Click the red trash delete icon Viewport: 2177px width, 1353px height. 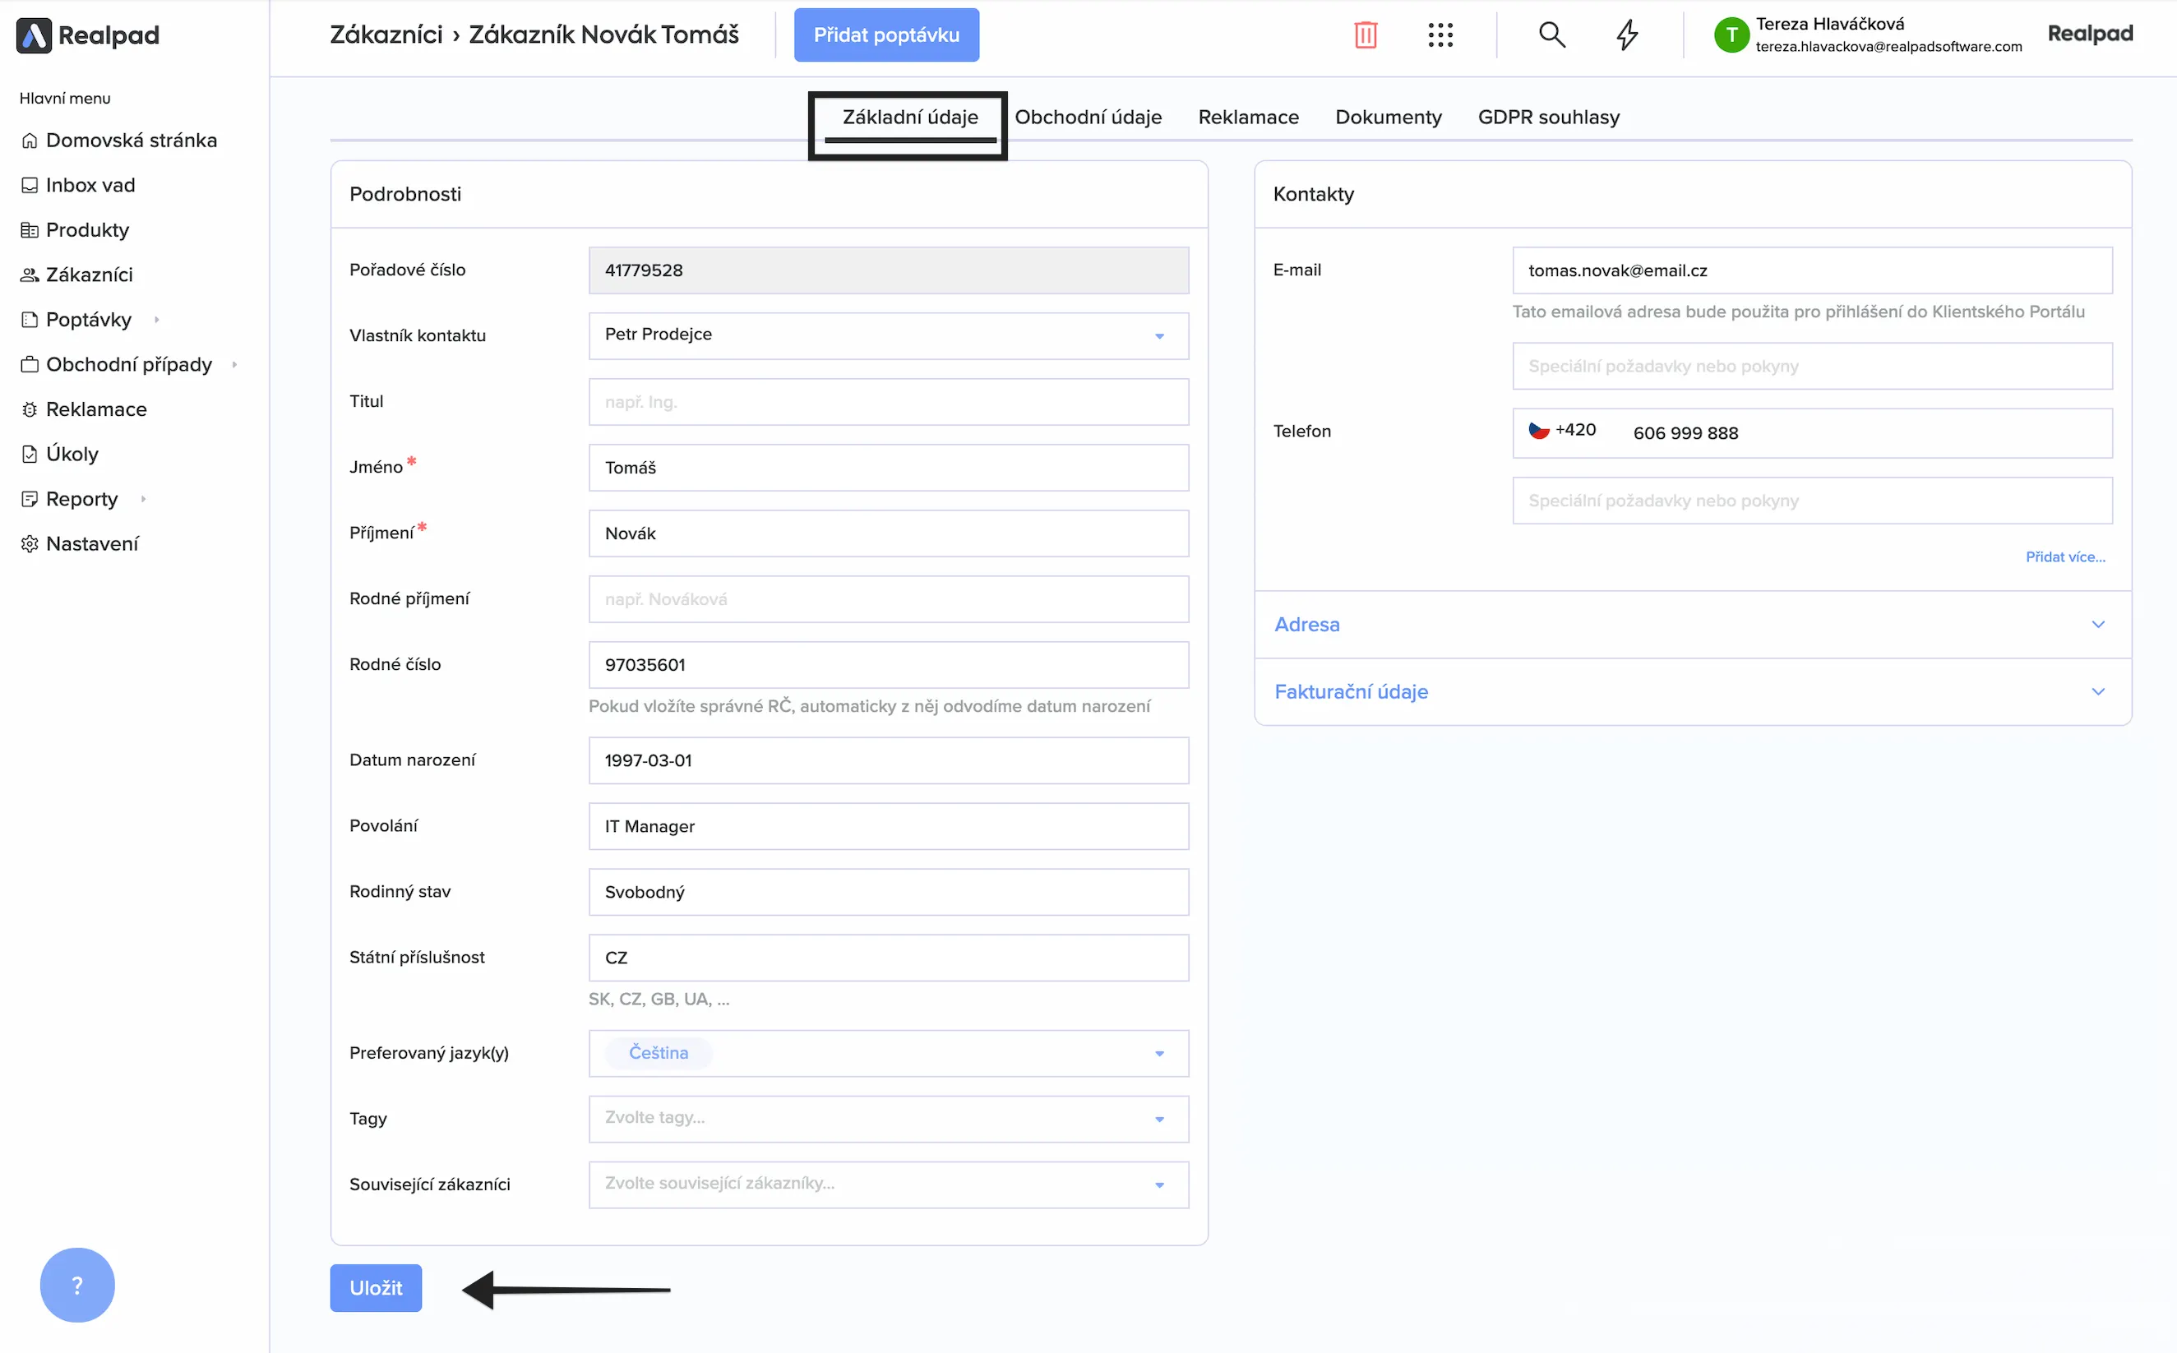[1365, 35]
